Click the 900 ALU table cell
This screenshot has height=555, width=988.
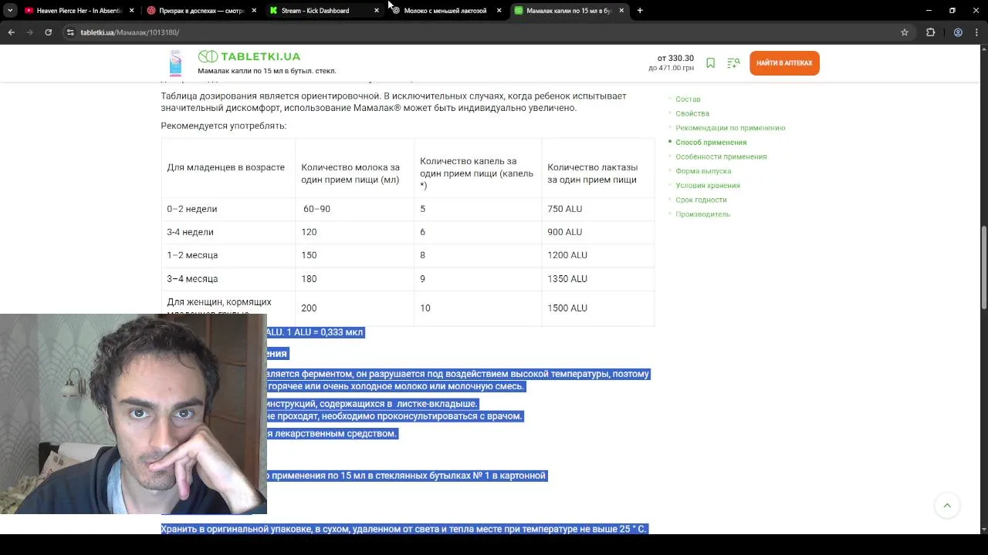point(598,232)
